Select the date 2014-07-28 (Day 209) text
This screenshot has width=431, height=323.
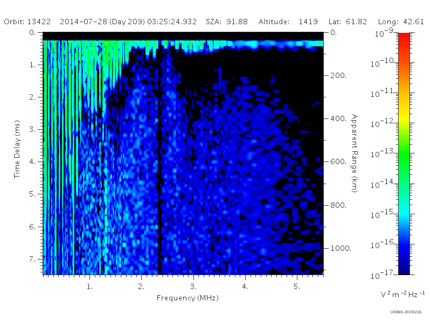102,22
